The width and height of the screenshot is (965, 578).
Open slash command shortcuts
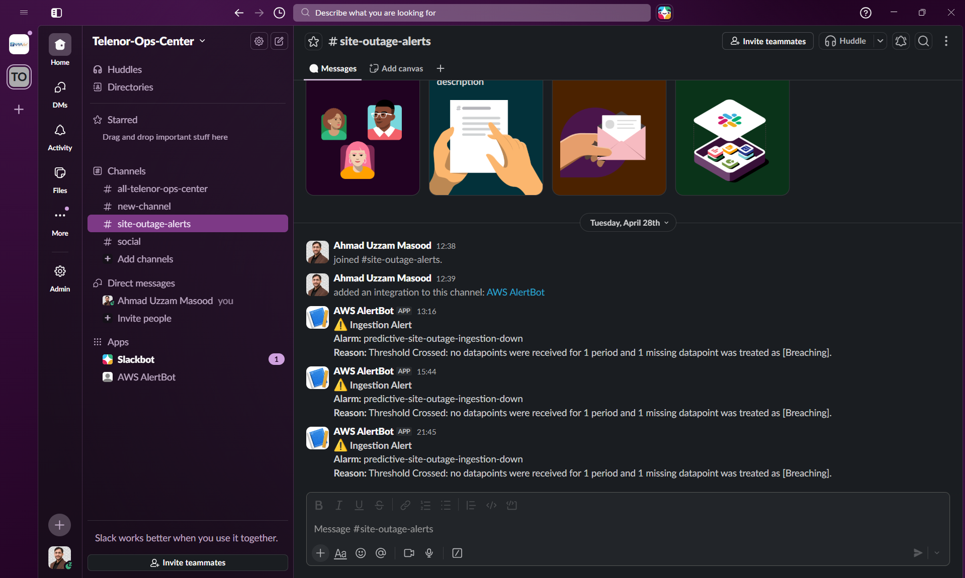(457, 553)
